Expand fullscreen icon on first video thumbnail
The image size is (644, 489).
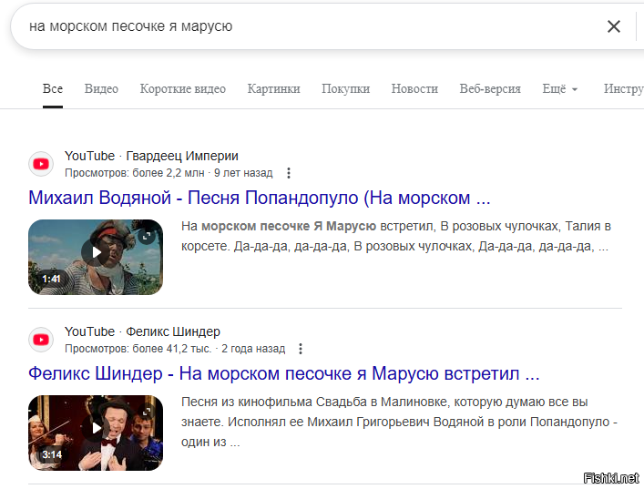[147, 237]
